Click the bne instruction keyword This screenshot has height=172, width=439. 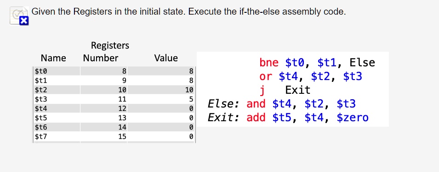pyautogui.click(x=269, y=63)
